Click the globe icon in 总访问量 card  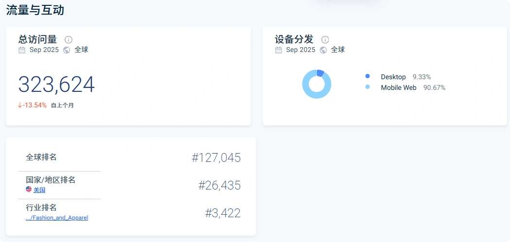pyautogui.click(x=67, y=50)
